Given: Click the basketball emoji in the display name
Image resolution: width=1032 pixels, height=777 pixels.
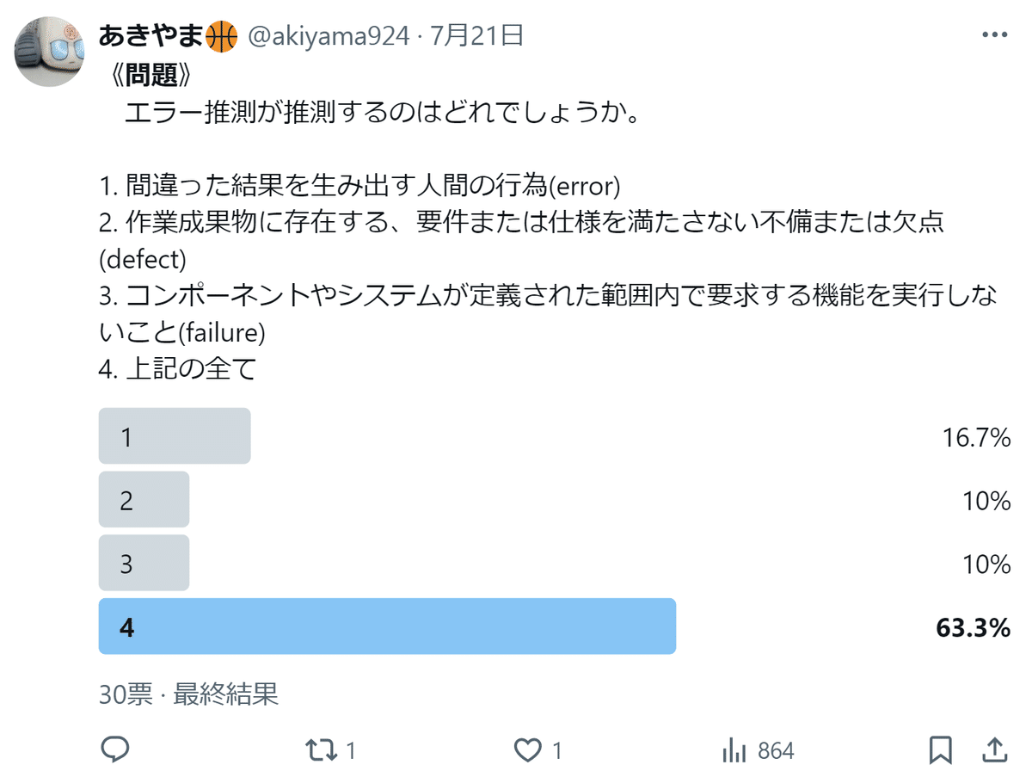Looking at the screenshot, I should click(x=219, y=36).
